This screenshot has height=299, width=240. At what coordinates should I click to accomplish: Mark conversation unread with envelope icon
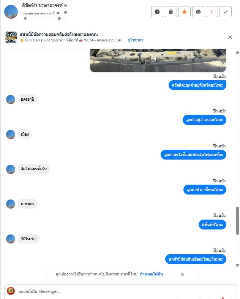(x=198, y=12)
